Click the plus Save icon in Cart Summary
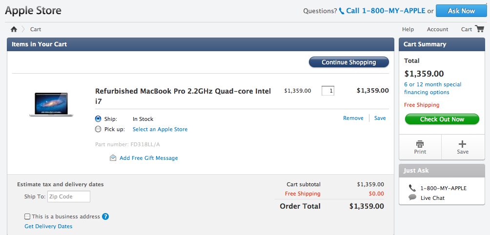Screen dimensions: 490x235 click(x=463, y=144)
